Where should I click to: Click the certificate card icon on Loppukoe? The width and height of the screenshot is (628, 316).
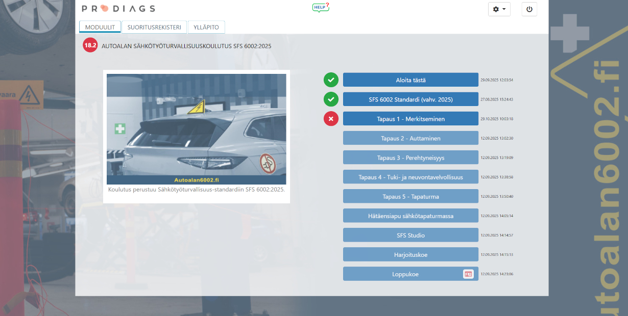468,274
